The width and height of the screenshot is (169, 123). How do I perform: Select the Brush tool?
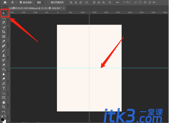pyautogui.click(x=3, y=51)
